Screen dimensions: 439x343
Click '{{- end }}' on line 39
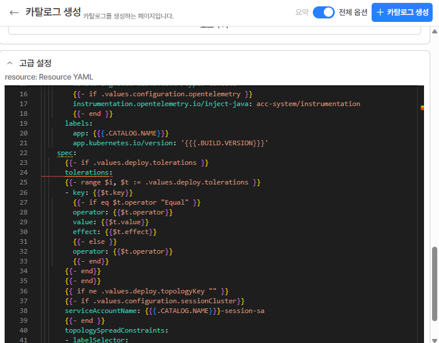coord(85,321)
